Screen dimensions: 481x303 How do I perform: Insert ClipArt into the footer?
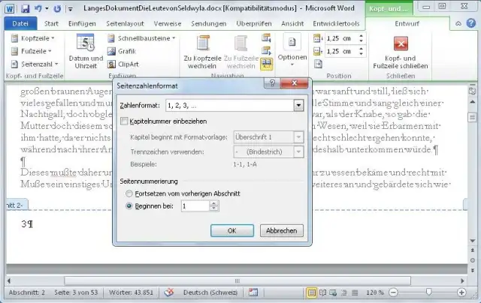point(123,64)
